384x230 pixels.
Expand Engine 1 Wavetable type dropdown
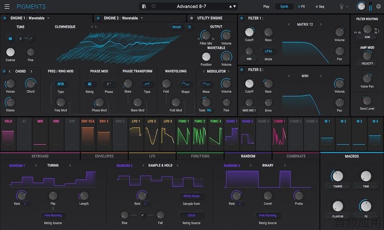(x=48, y=18)
